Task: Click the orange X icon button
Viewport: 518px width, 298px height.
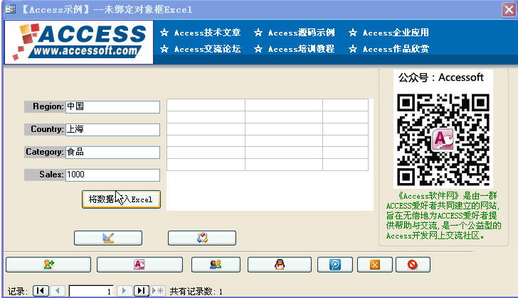Action: (374, 265)
